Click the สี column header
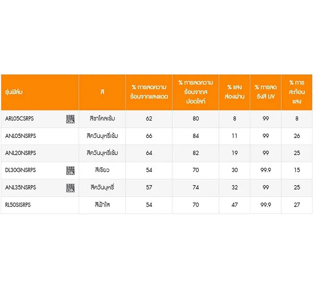314x289 pixels. [102, 92]
